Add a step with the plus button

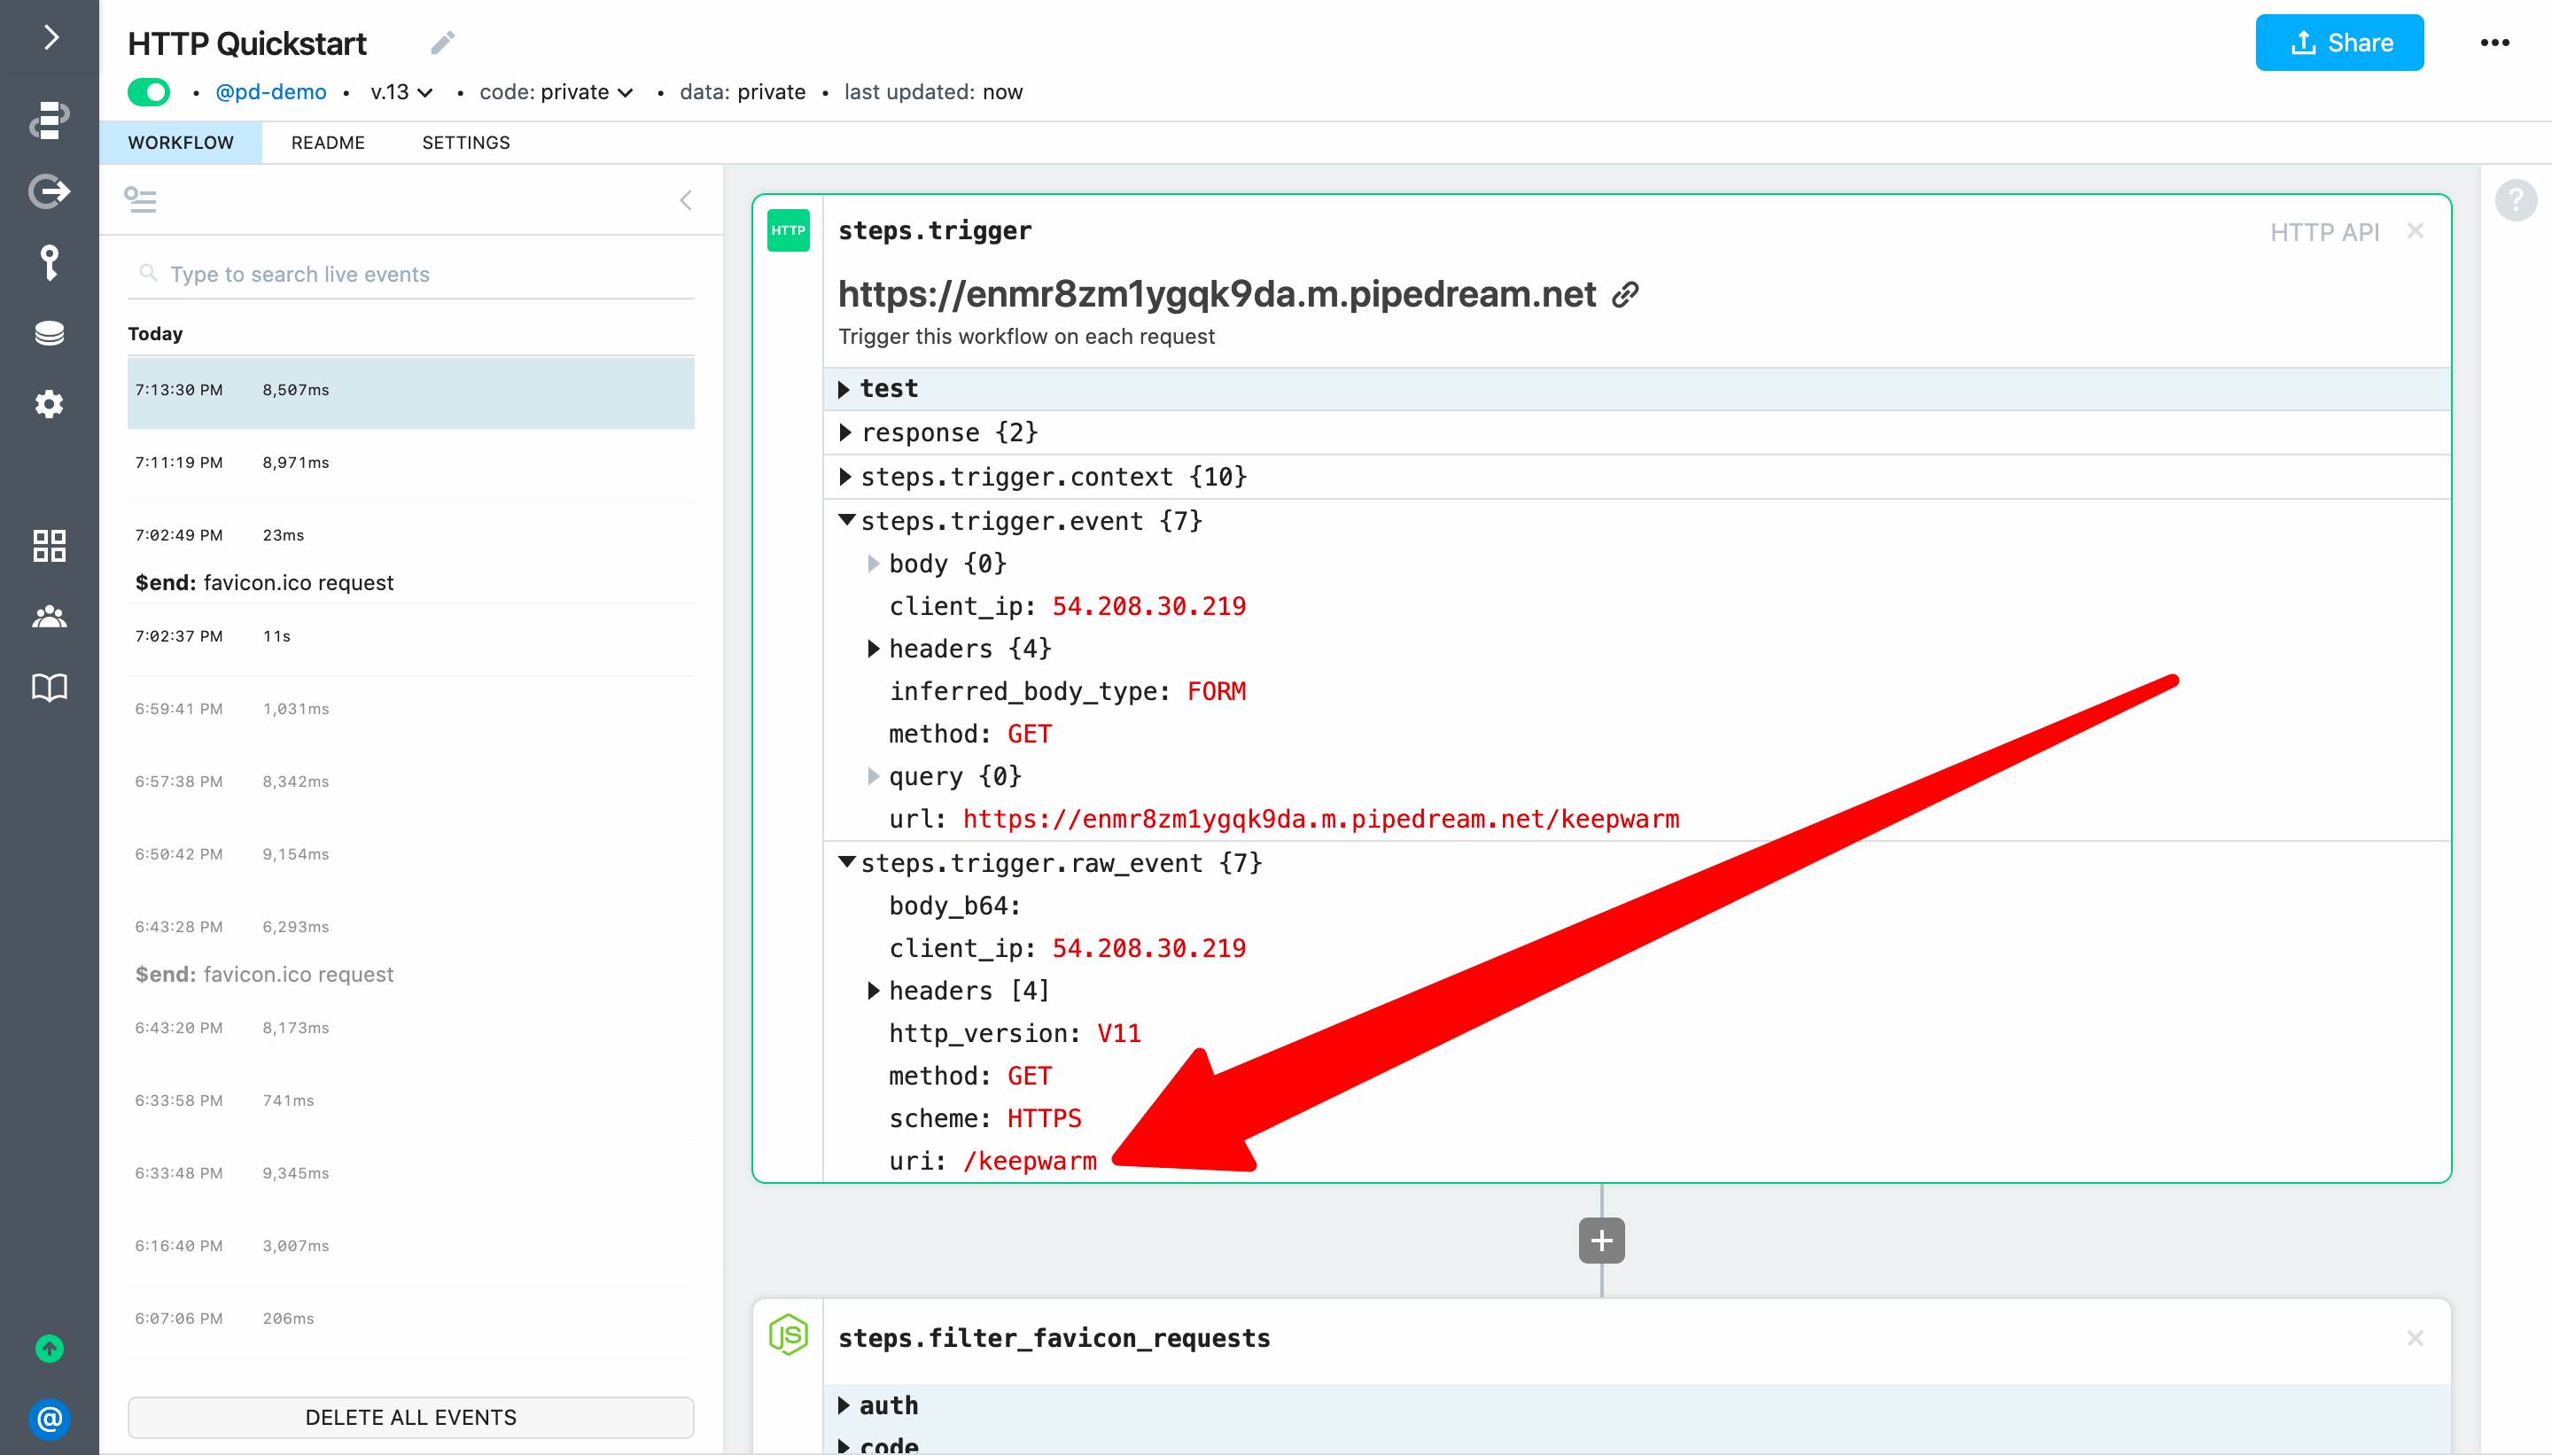pos(1600,1241)
